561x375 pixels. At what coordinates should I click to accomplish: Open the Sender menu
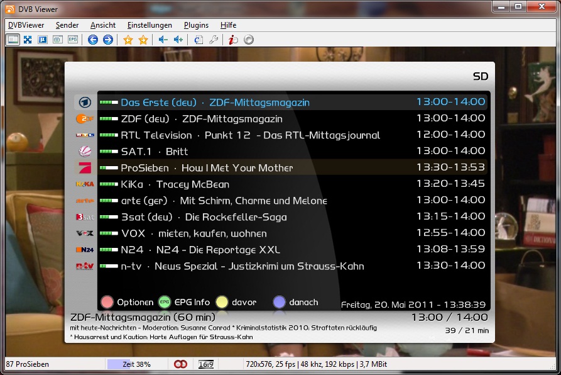pyautogui.click(x=67, y=25)
